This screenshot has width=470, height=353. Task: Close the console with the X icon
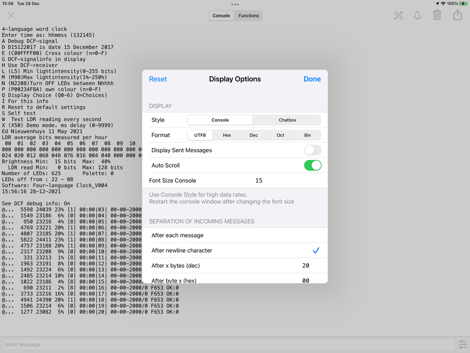click(11, 16)
